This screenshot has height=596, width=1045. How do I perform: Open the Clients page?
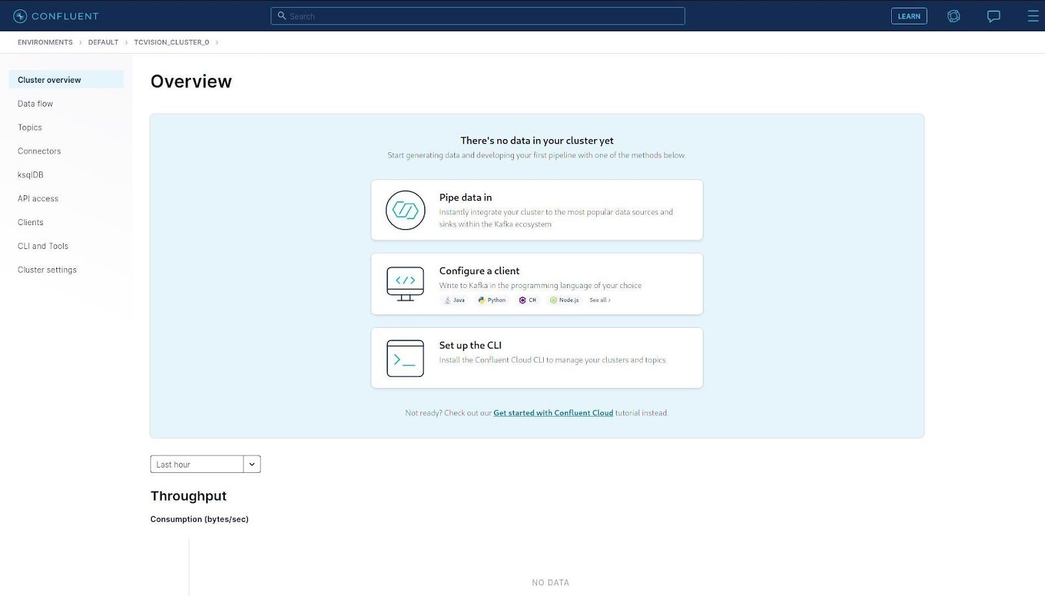[31, 223]
